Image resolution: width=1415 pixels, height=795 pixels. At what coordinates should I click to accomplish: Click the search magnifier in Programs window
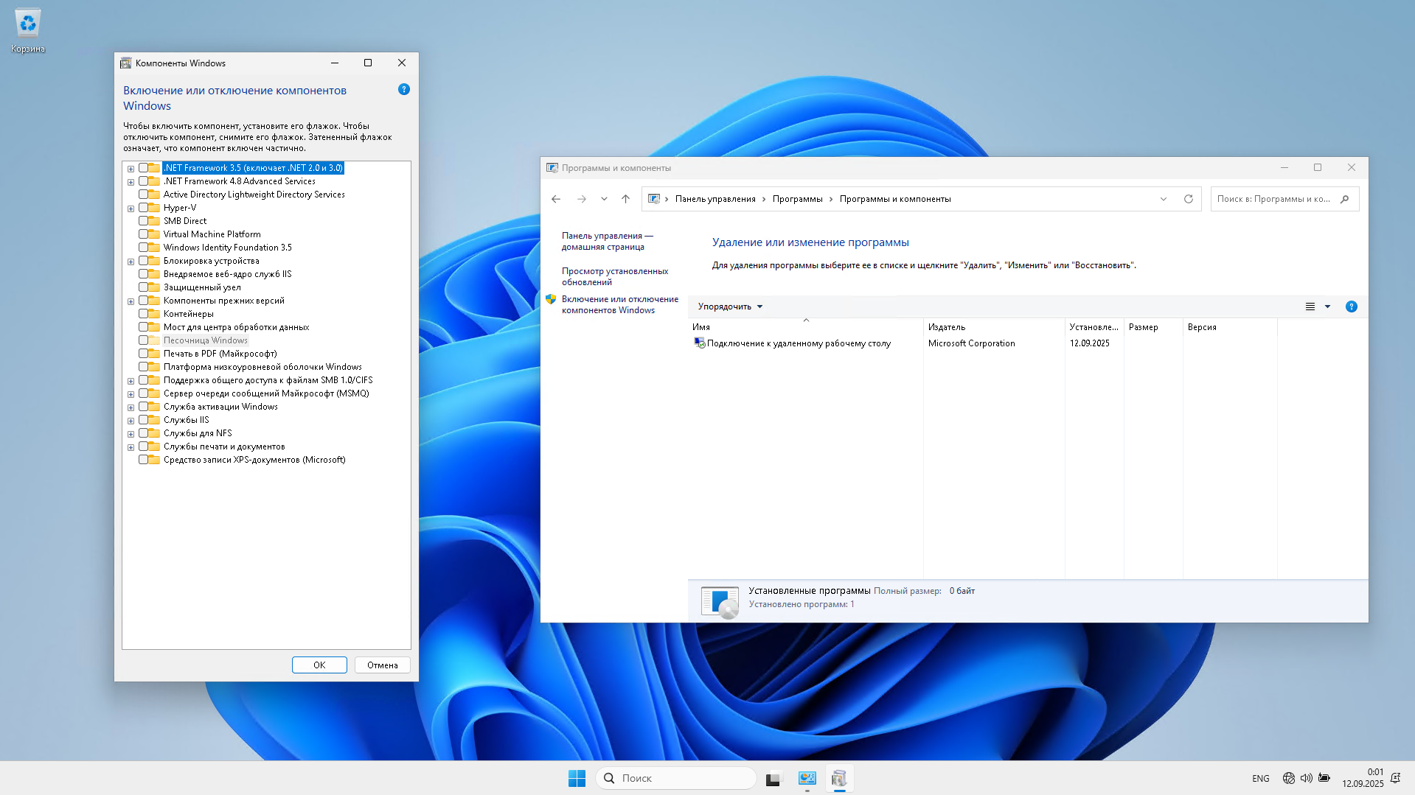tap(1345, 199)
